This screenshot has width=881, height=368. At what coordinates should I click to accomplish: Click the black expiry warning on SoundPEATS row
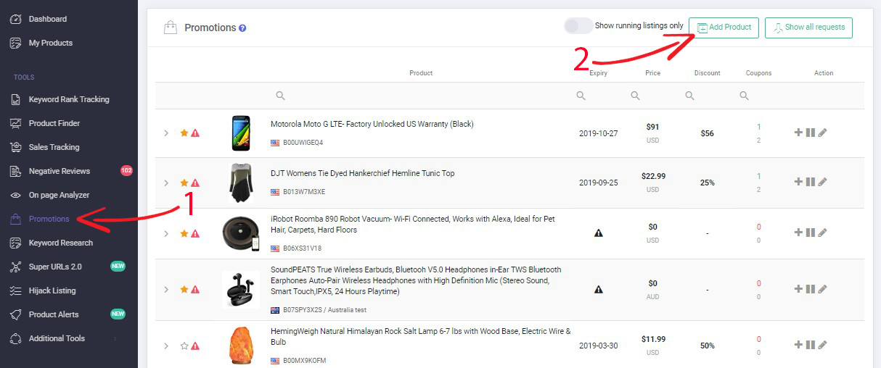(599, 289)
